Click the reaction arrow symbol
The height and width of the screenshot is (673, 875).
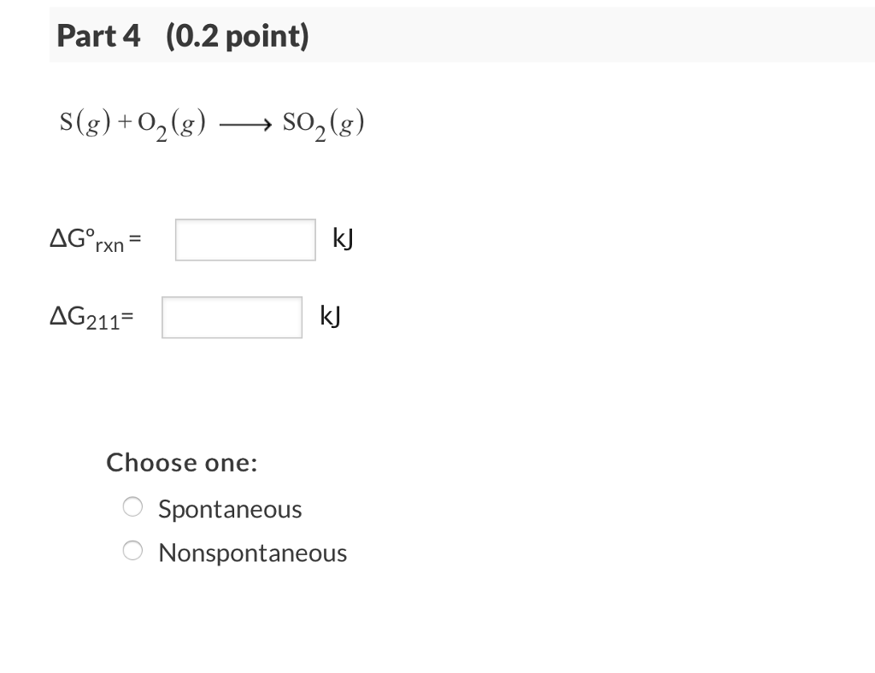coord(245,124)
